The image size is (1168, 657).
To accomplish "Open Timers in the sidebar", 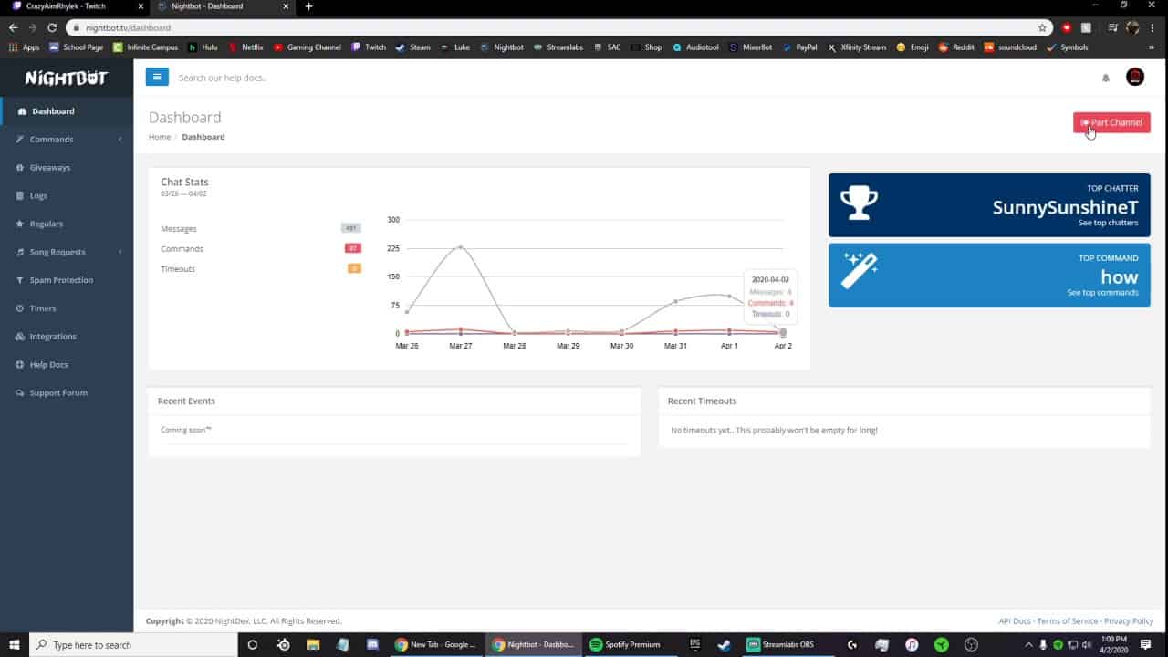I will [67, 308].
